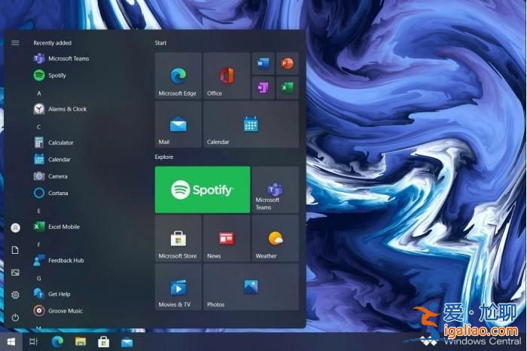Launch the Office tile
The height and width of the screenshot is (351, 527).
(x=226, y=76)
